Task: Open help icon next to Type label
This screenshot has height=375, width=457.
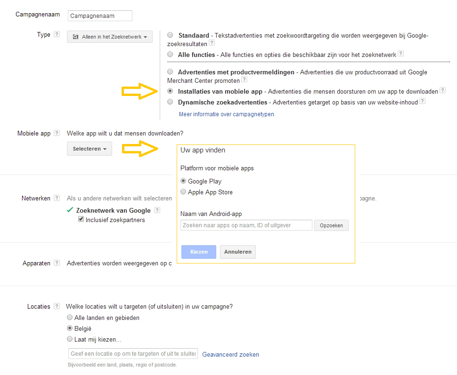Action: click(x=57, y=34)
